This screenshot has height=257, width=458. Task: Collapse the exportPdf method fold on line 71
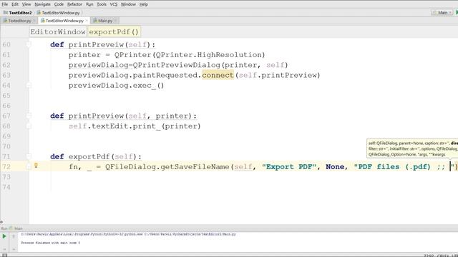point(29,156)
